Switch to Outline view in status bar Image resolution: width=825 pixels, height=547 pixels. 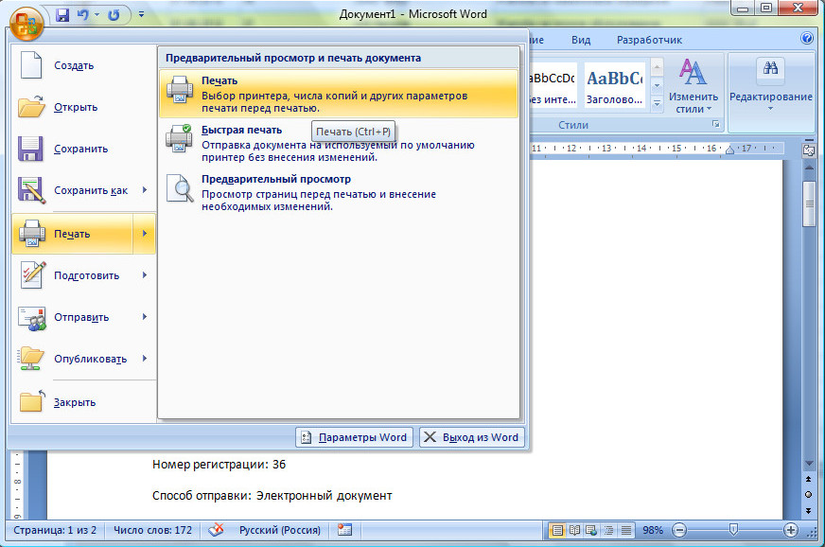(x=608, y=530)
